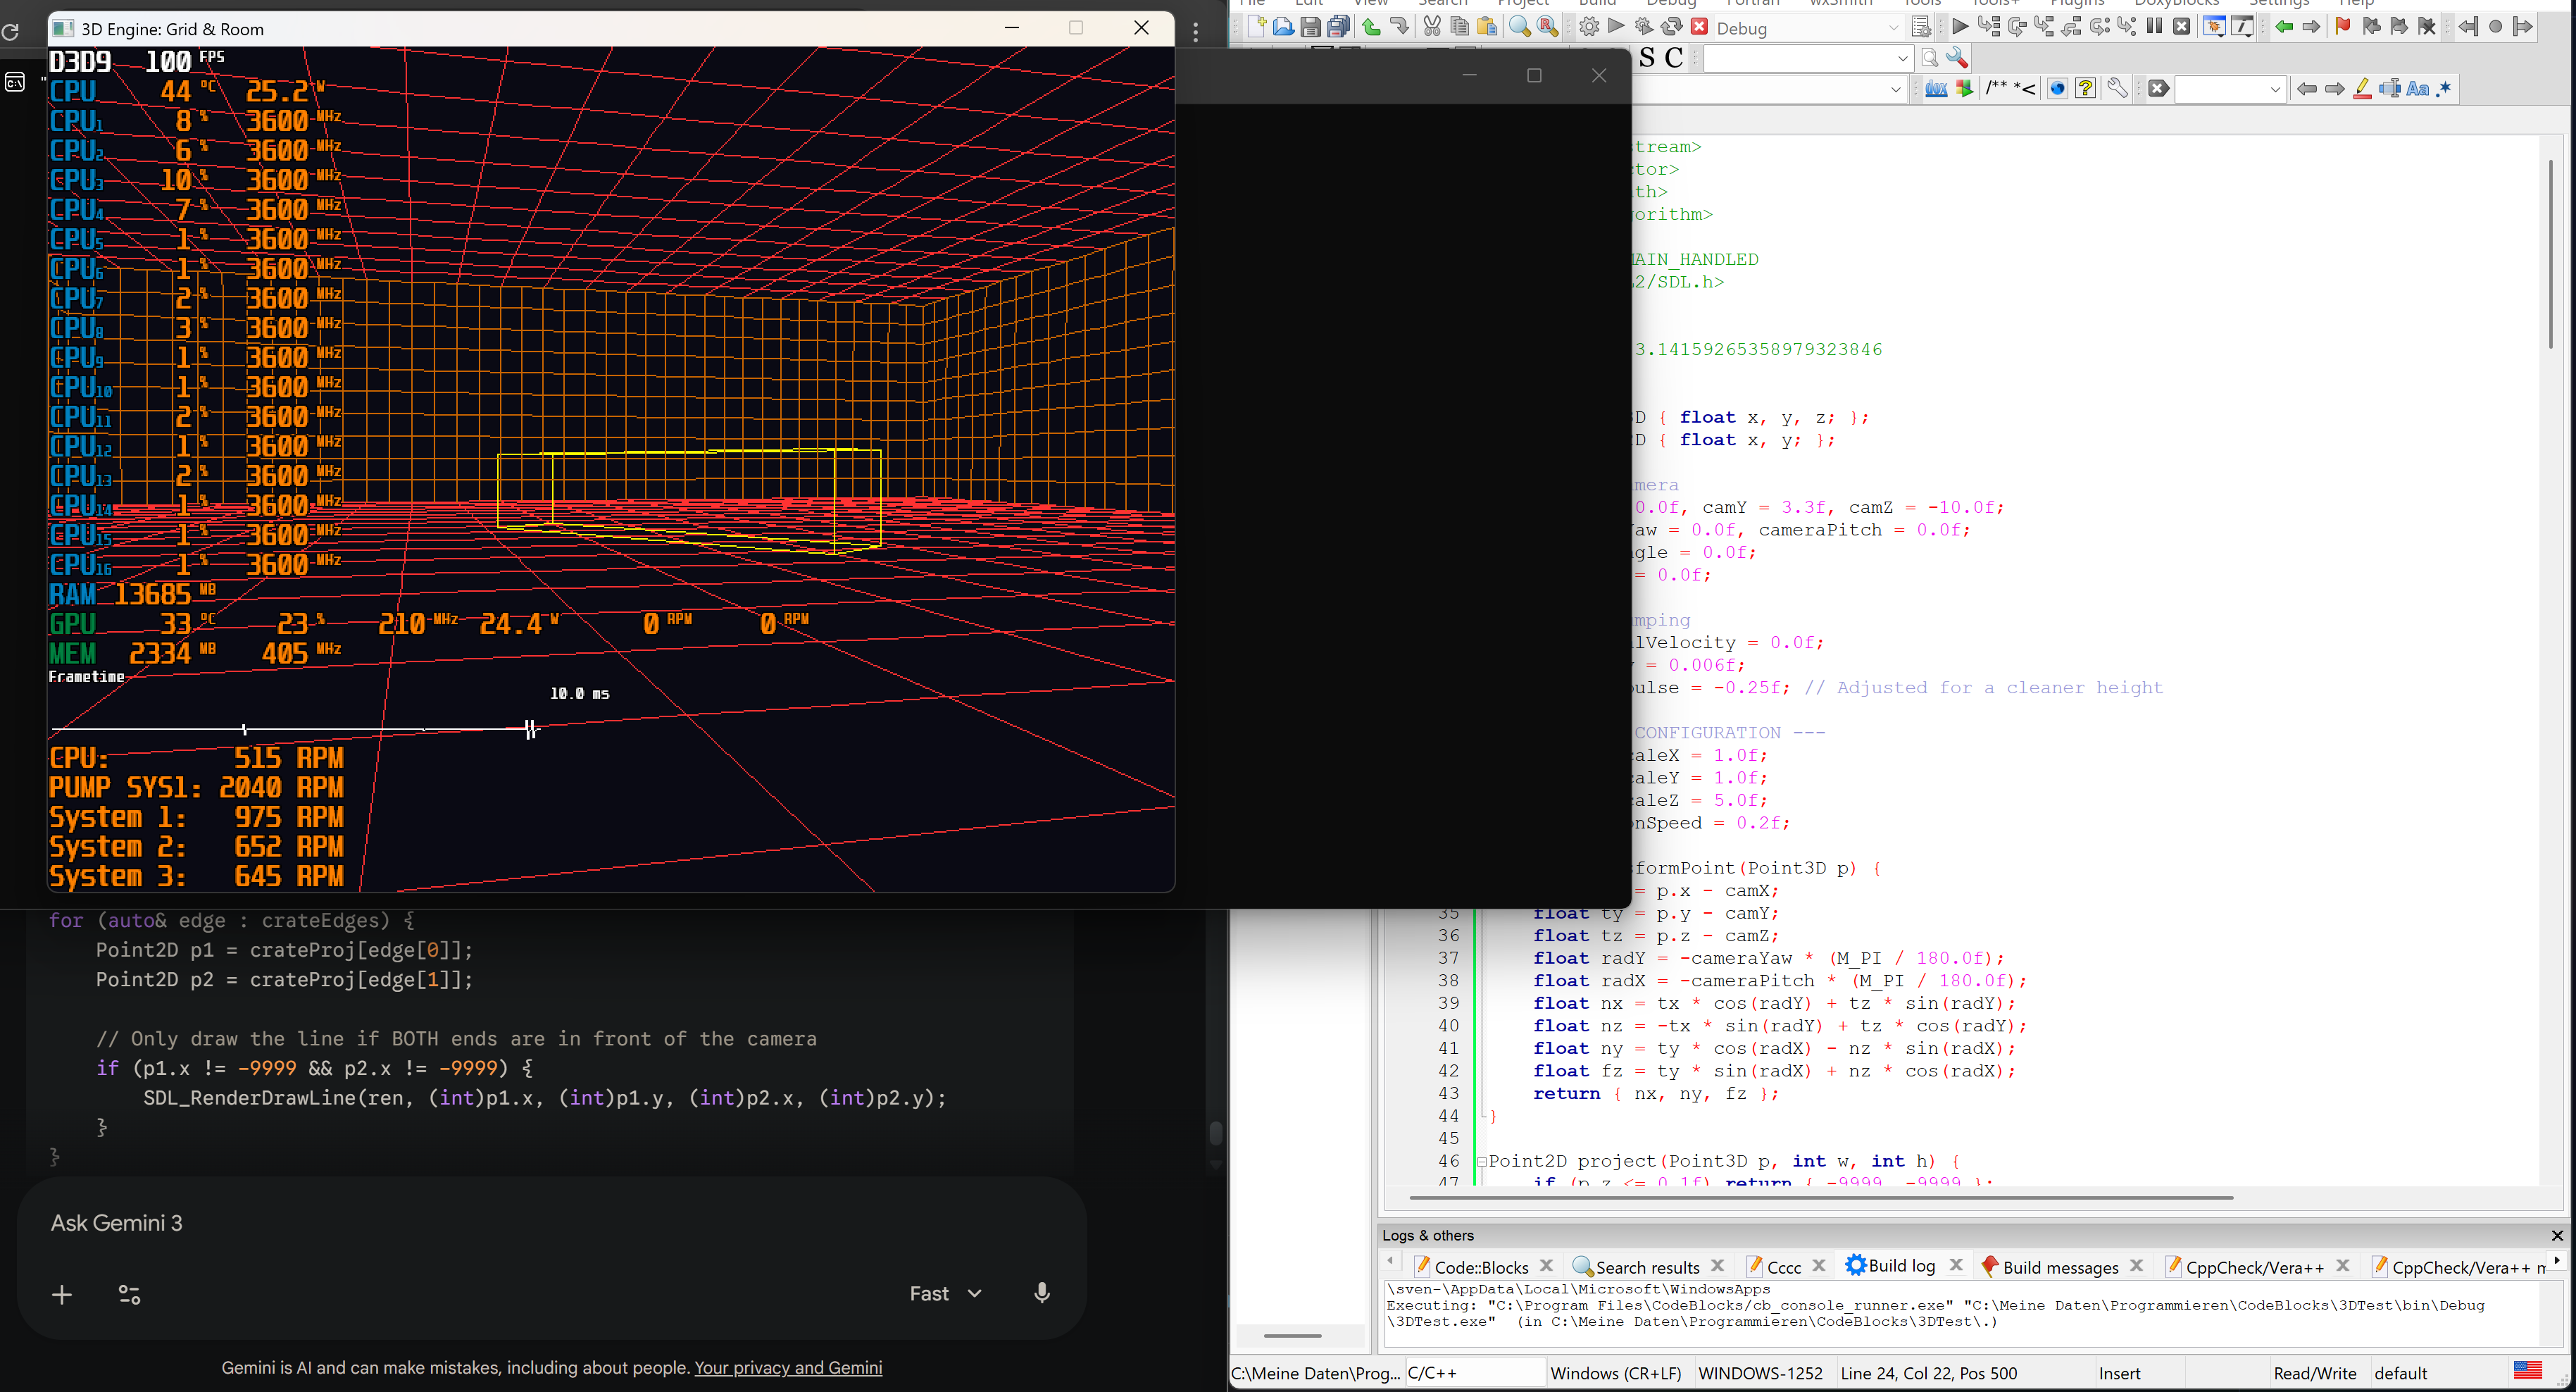The height and width of the screenshot is (1392, 2576).
Task: Click the Run to cursor debug icon
Action: tap(1988, 27)
